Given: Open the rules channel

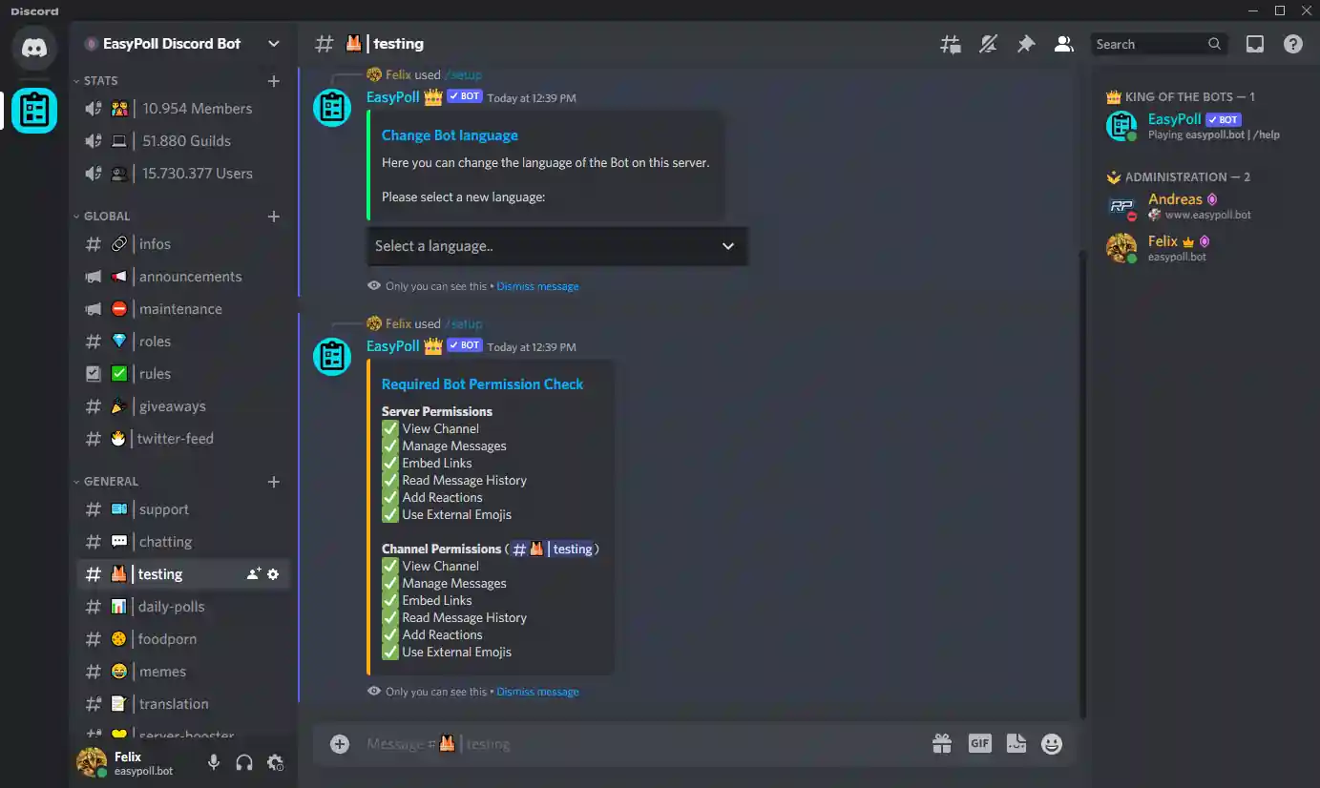Looking at the screenshot, I should (x=183, y=374).
